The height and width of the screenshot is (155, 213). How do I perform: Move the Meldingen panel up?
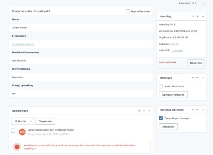point(193,78)
